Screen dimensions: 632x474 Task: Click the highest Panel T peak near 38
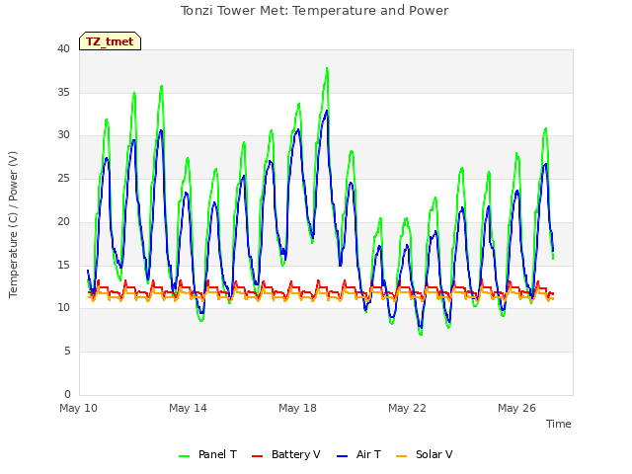click(327, 69)
